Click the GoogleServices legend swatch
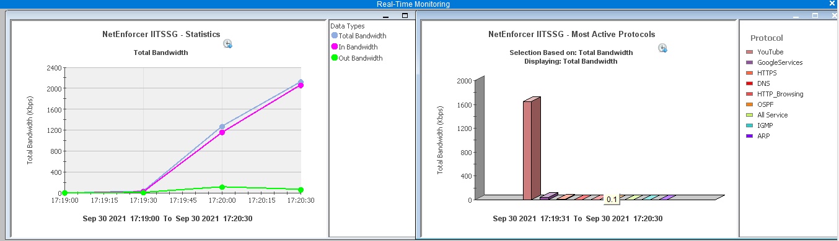Viewport: 839px width, 241px height. coord(749,62)
